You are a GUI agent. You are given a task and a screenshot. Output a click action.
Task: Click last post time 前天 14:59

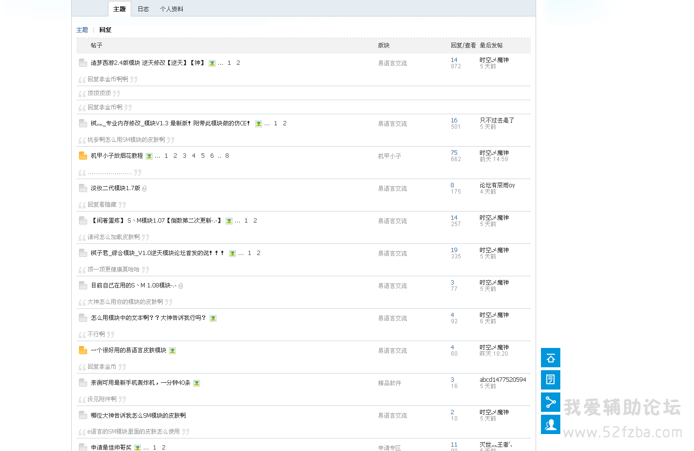tap(494, 159)
